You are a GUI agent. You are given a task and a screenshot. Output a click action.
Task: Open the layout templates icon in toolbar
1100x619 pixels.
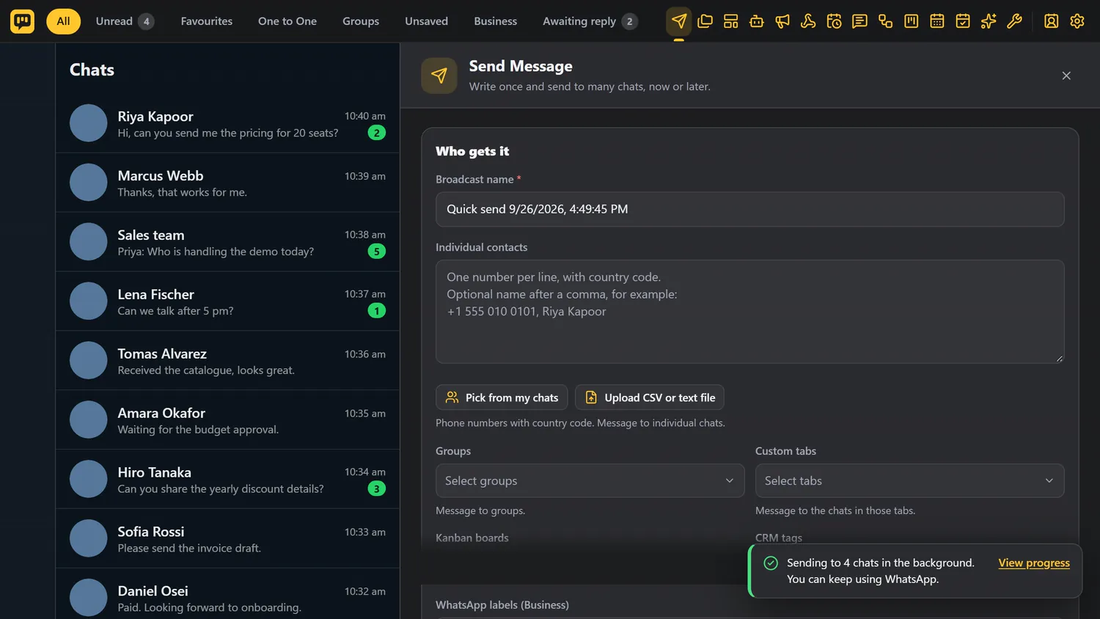pyautogui.click(x=730, y=21)
